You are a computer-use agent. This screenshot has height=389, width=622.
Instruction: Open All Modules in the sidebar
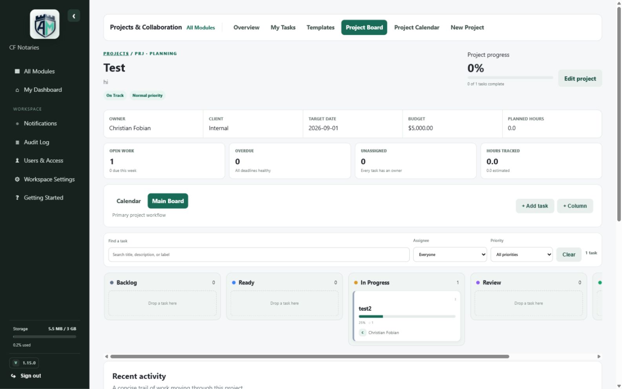[x=39, y=71]
